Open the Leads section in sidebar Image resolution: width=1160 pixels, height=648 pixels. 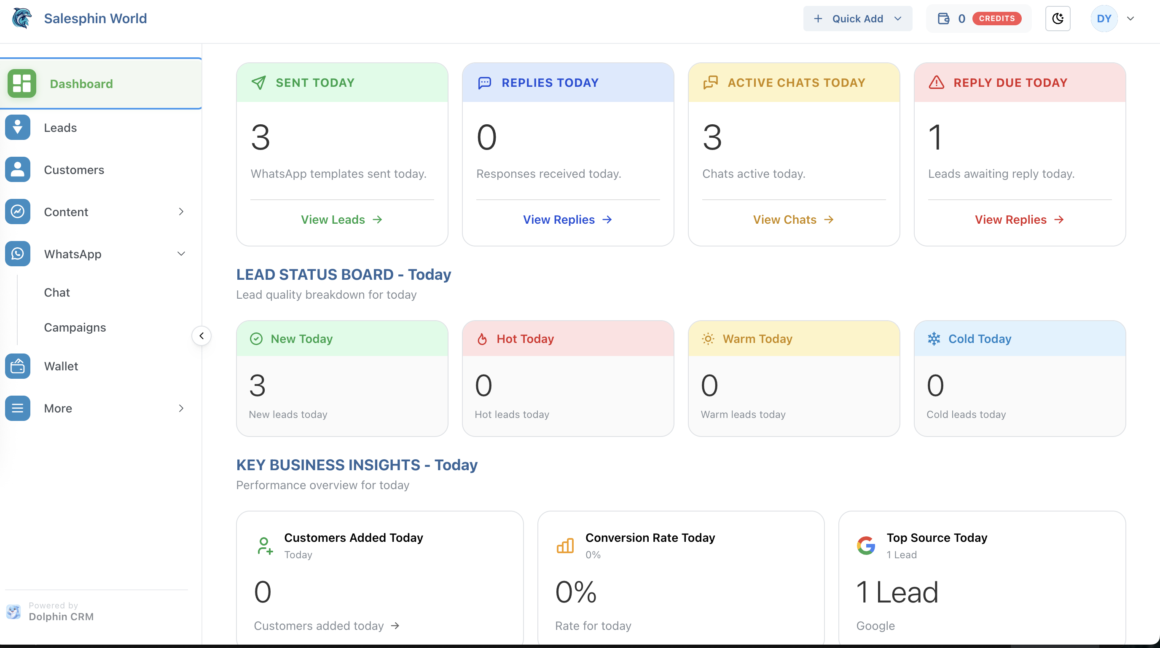[60, 127]
